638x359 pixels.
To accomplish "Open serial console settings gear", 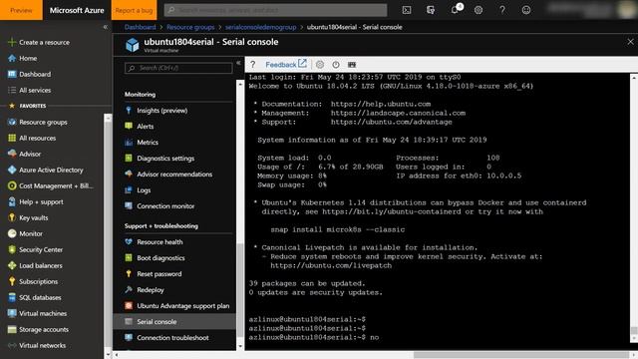I will pyautogui.click(x=320, y=64).
